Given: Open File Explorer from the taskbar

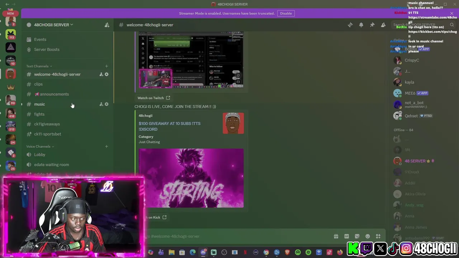Looking at the screenshot, I should pyautogui.click(x=171, y=252).
